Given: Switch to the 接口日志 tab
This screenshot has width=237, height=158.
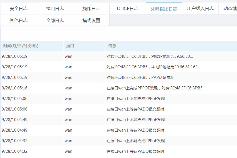Looking at the screenshot, I should point(55,9).
